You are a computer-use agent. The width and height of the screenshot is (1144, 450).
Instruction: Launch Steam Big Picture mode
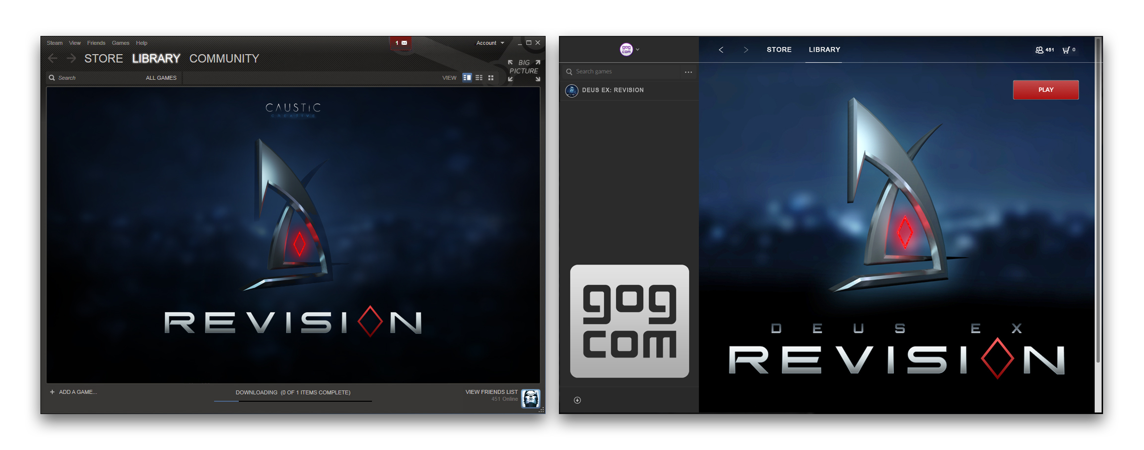pyautogui.click(x=524, y=70)
